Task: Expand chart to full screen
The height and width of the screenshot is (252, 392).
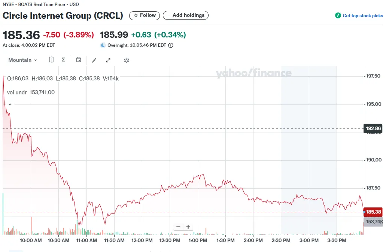Action: [108, 60]
